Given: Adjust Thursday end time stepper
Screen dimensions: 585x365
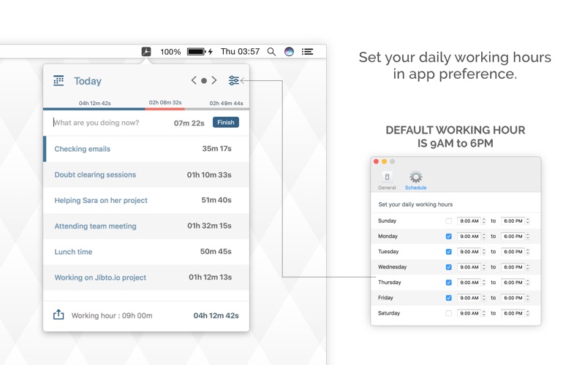Looking at the screenshot, I should click(x=527, y=283).
